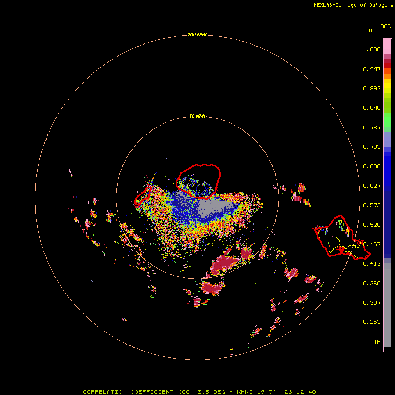The width and height of the screenshot is (395, 395).
Task: Click the TH threshold label
Action: click(x=377, y=342)
